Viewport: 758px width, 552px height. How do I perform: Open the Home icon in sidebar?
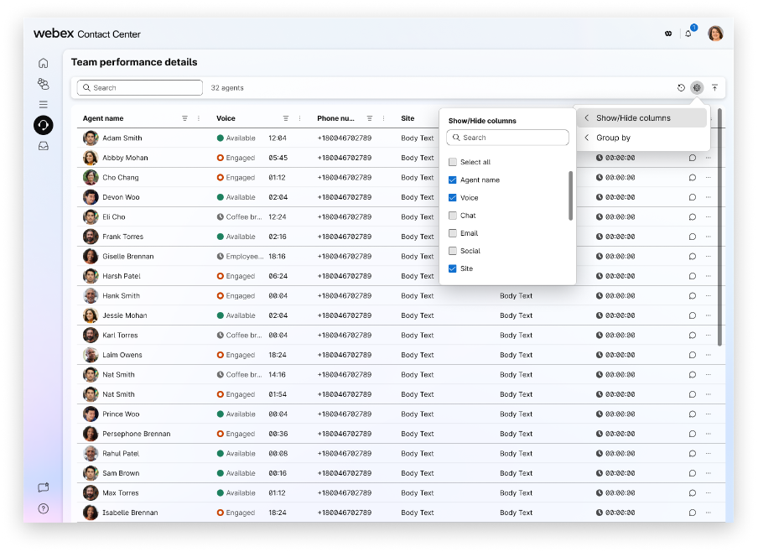[44, 63]
